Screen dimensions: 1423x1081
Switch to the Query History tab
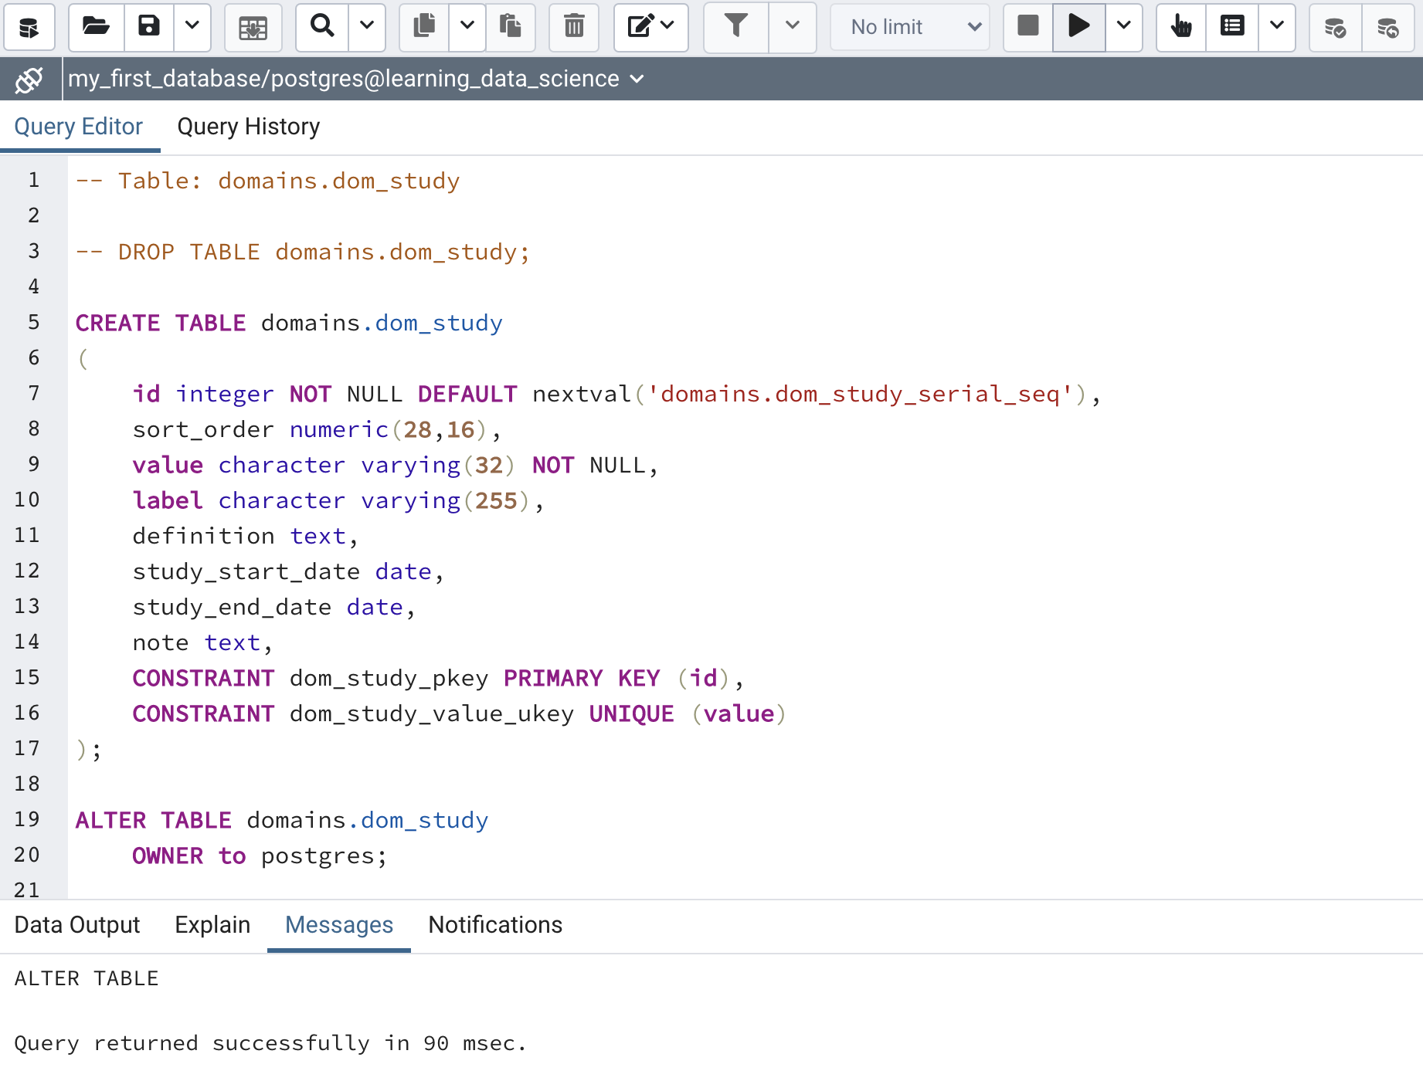tap(248, 127)
